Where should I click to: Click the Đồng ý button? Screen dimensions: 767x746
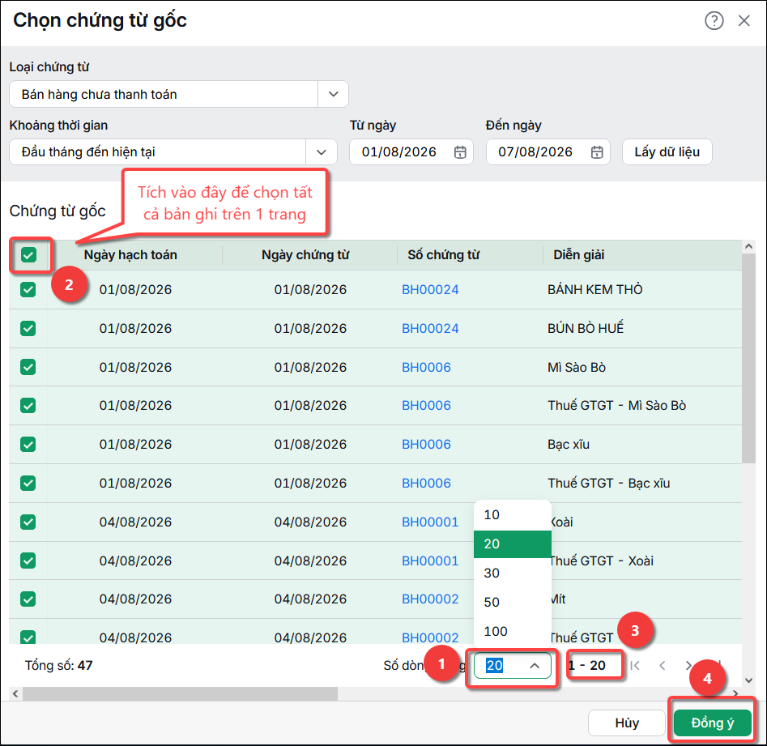[x=712, y=723]
